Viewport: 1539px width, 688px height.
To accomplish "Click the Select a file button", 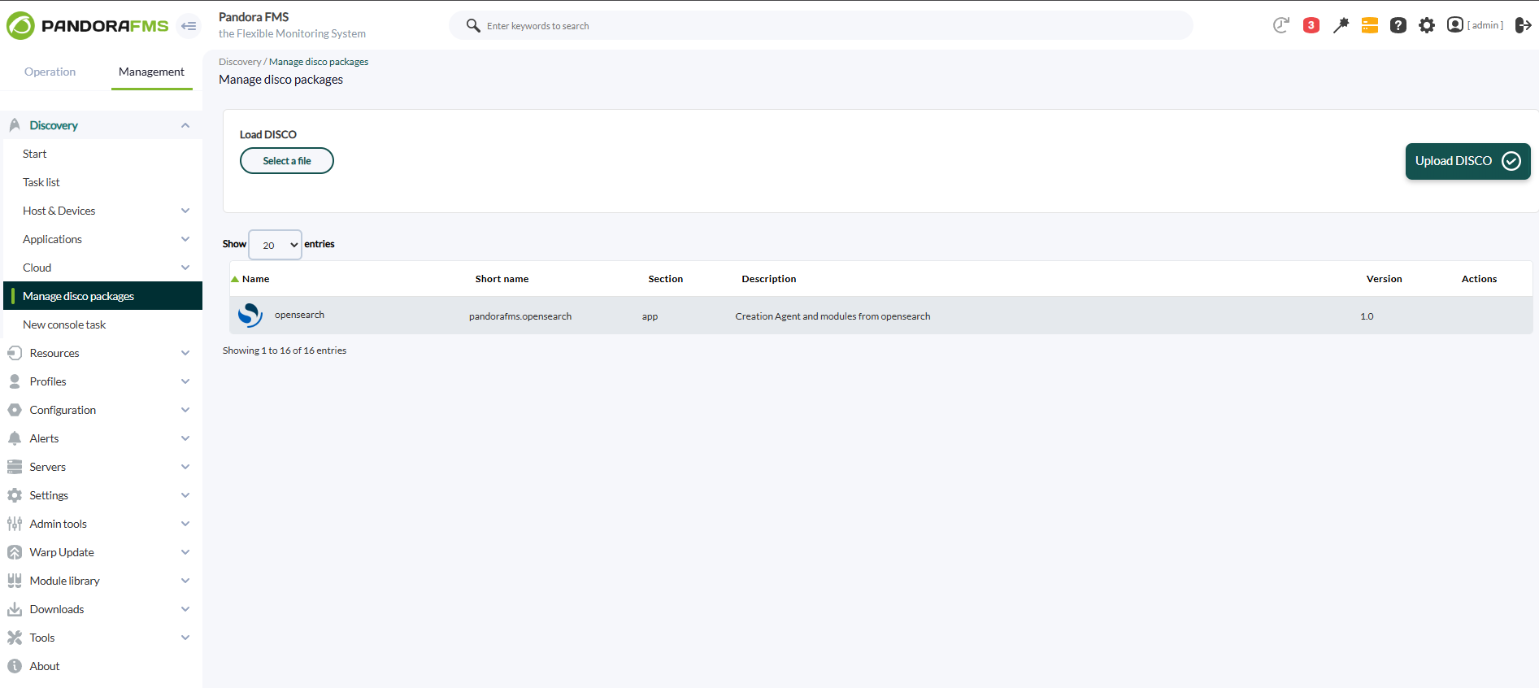I will click(287, 161).
